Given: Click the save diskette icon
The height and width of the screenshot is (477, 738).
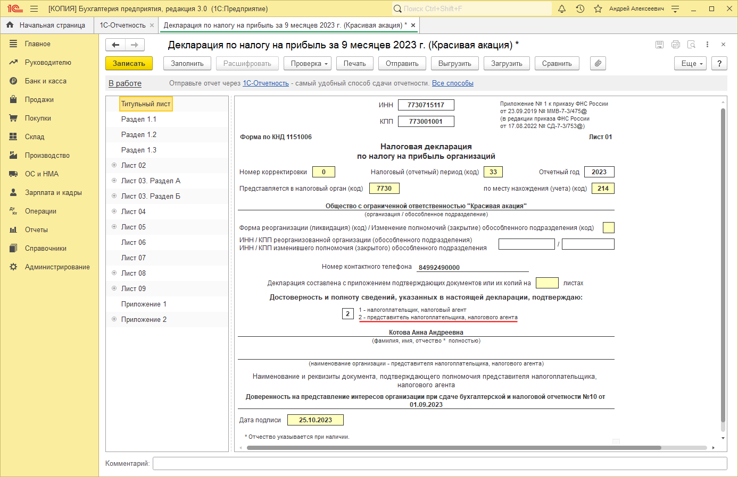Looking at the screenshot, I should pyautogui.click(x=659, y=45).
